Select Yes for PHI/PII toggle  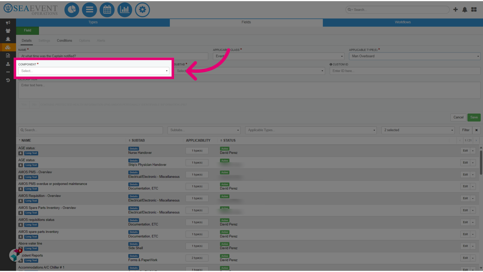click(24, 105)
